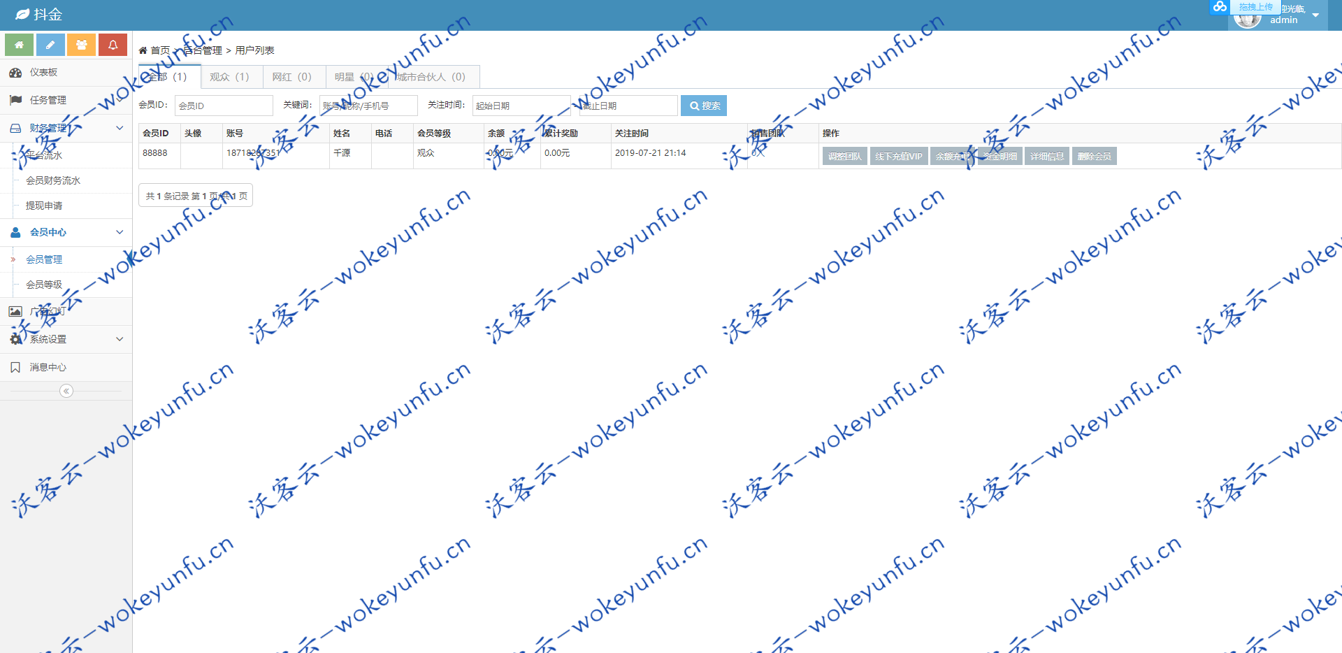1342x653 pixels.
Task: Open the 起始日期 start date field
Action: (521, 106)
